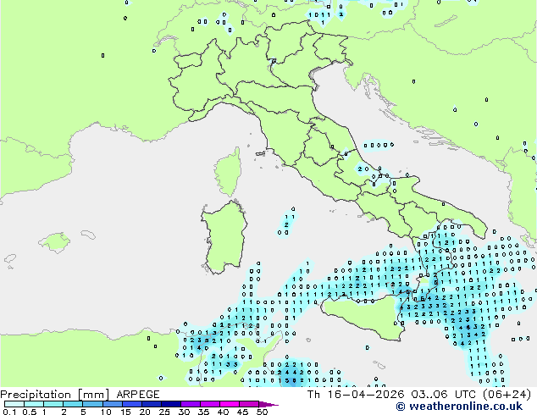The width and height of the screenshot is (537, 415).
Task: Open the weatheronline.co.uk copyright link
Action: (459, 407)
